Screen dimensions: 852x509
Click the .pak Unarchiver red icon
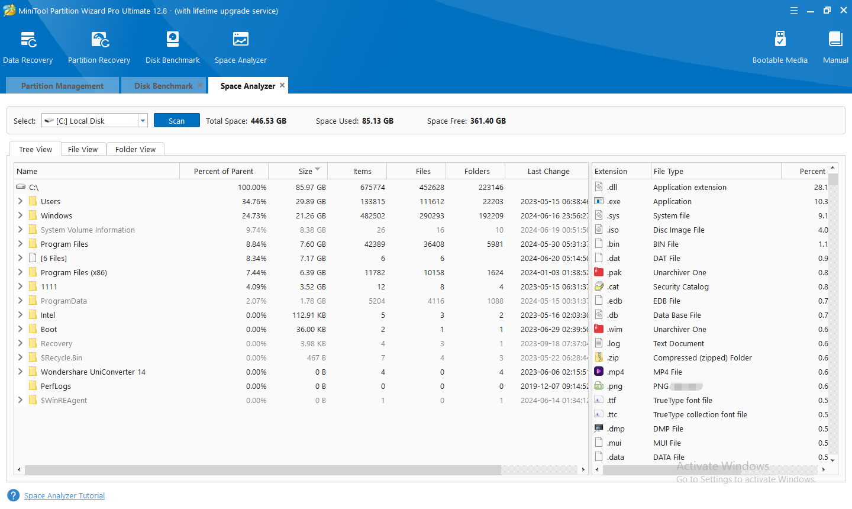(599, 272)
